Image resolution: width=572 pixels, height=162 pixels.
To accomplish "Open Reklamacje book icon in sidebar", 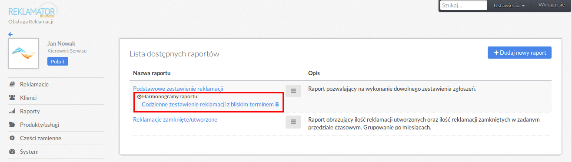I will (x=12, y=84).
